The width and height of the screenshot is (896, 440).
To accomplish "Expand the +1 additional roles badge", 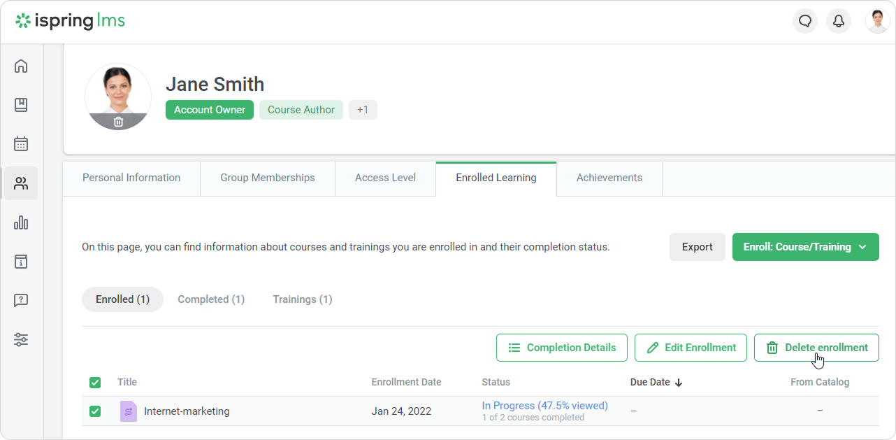I will (363, 110).
